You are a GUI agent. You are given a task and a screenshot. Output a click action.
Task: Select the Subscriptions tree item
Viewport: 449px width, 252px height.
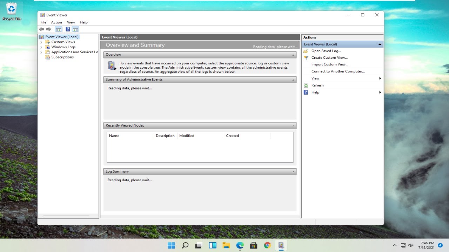pyautogui.click(x=62, y=57)
